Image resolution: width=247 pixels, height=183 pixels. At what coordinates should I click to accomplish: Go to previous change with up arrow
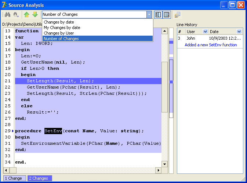click(27, 15)
